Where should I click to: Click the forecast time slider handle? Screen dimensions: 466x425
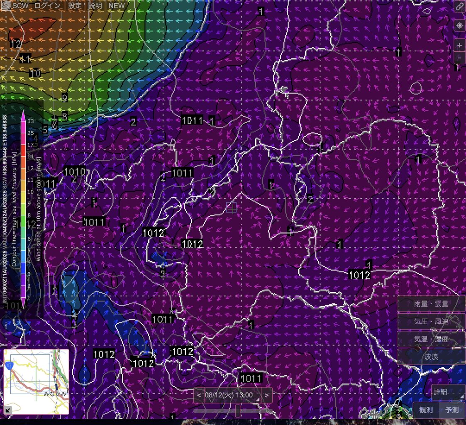(237, 411)
